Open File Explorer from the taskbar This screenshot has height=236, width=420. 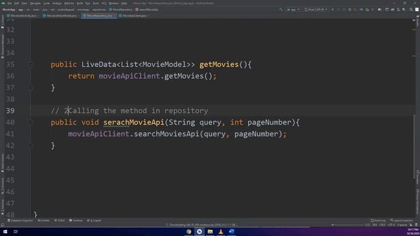pyautogui.click(x=210, y=231)
